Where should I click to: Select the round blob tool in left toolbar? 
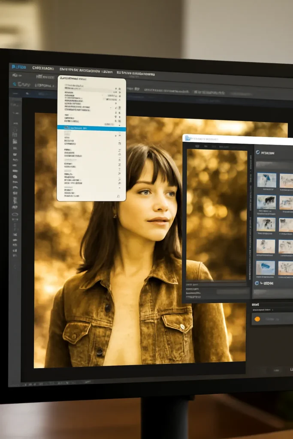click(x=15, y=177)
